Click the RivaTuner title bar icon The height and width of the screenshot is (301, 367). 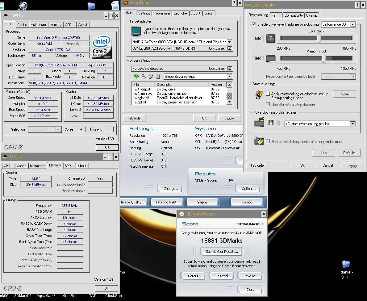[126, 3]
